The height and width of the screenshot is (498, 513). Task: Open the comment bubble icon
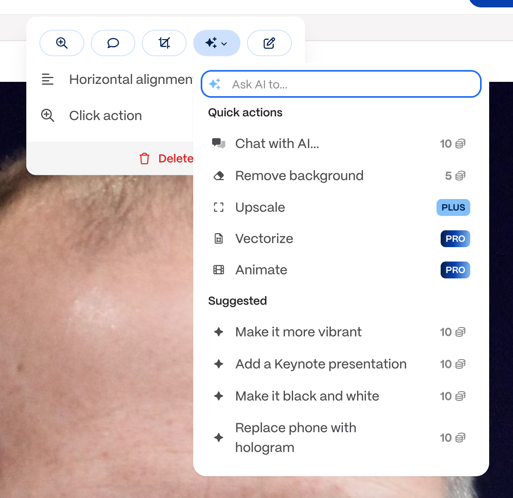click(113, 43)
